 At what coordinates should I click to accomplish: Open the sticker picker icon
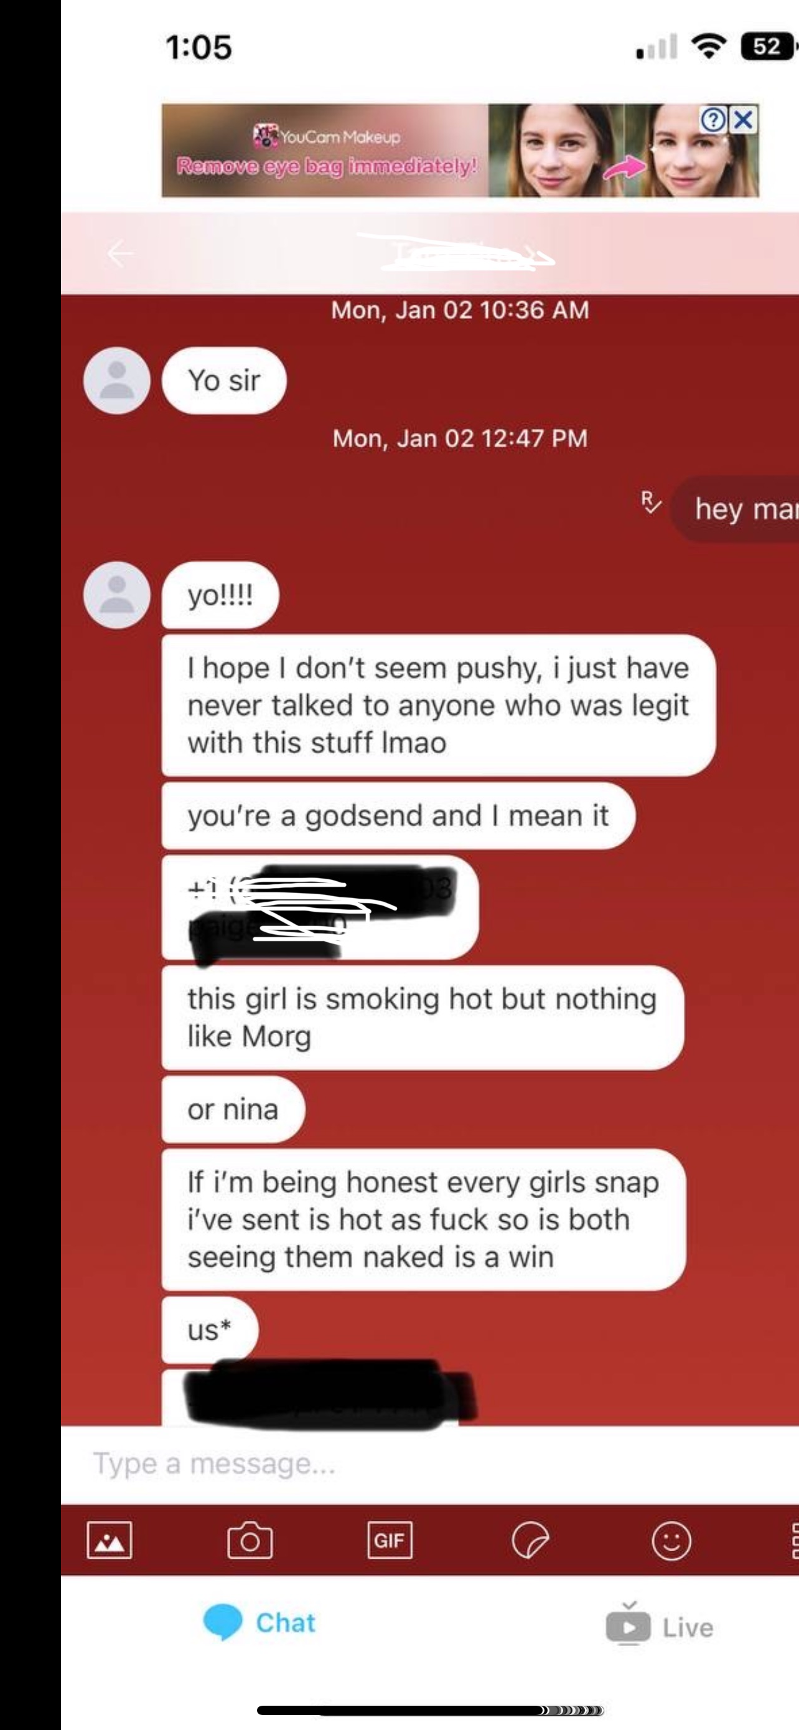click(x=530, y=1539)
